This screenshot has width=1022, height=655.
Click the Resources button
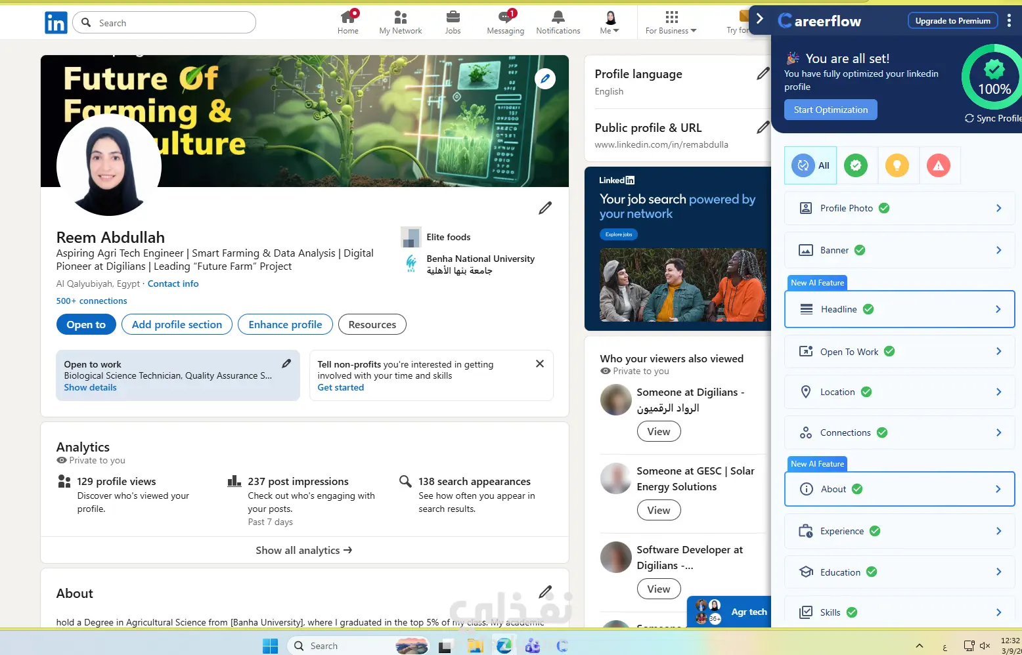372,324
